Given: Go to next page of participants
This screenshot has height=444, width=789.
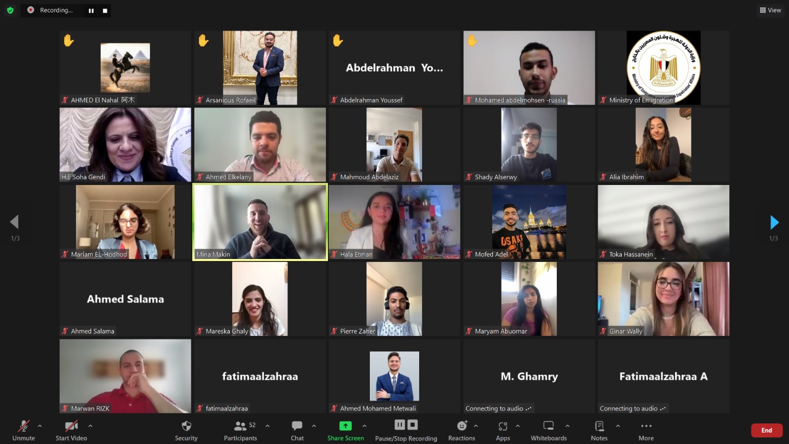Looking at the screenshot, I should click(x=774, y=222).
